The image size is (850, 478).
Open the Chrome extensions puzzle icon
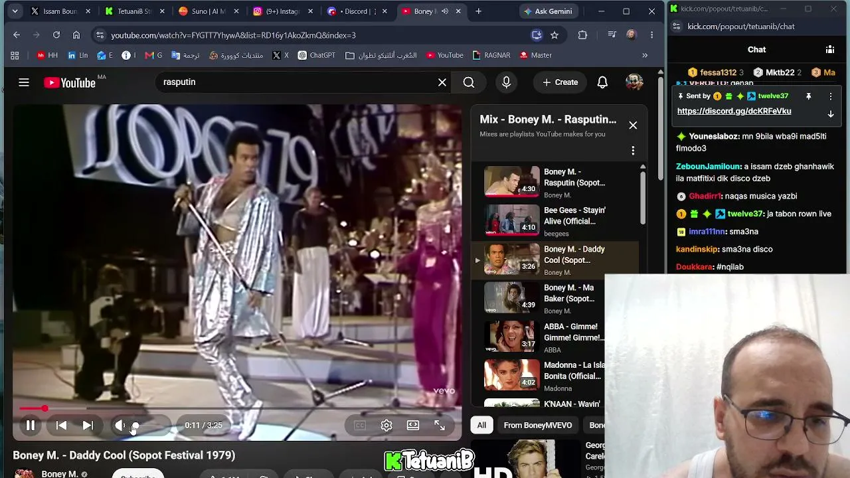point(582,35)
